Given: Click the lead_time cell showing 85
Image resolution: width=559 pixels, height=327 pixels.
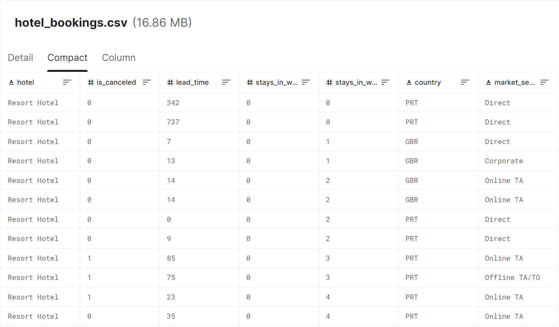Looking at the screenshot, I should point(171,258).
